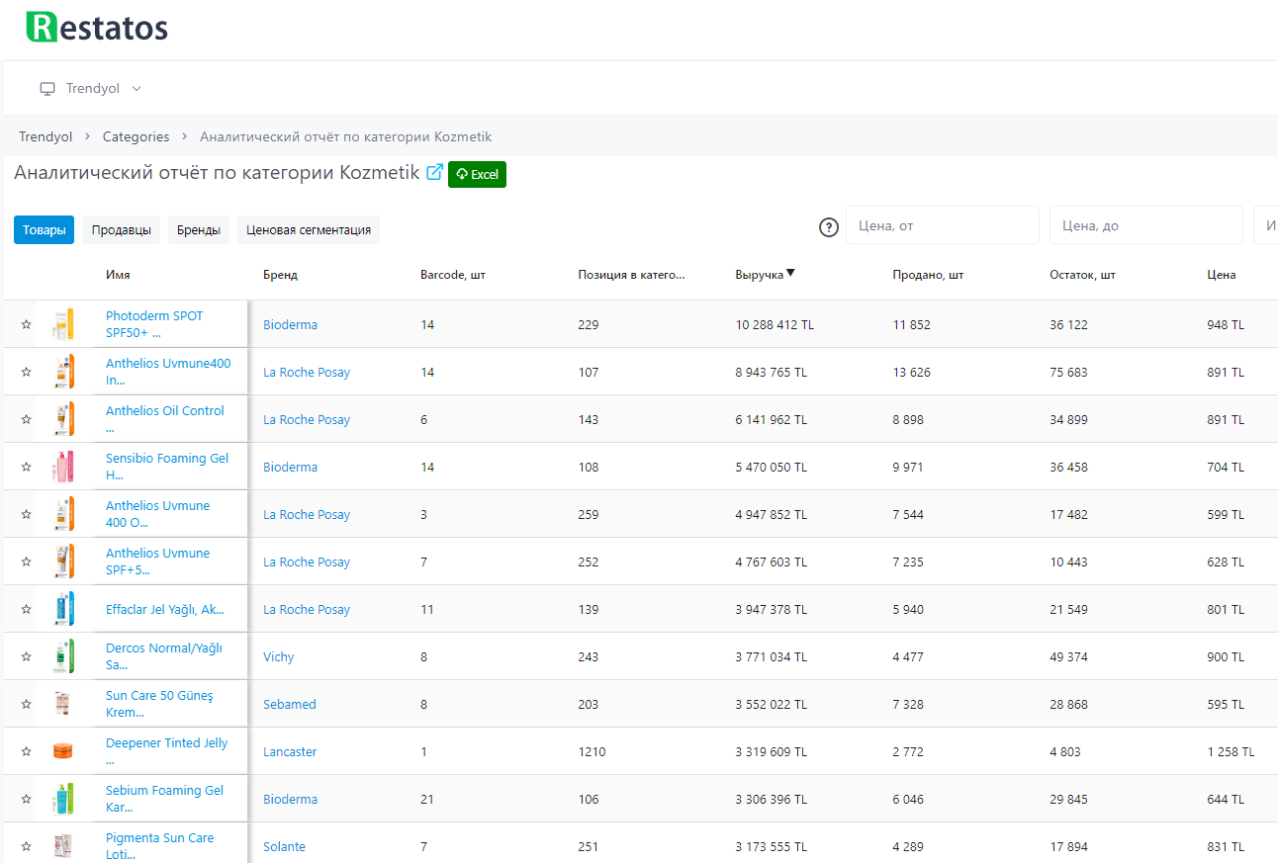Star the Sun Care 50 Güneş row
This screenshot has width=1278, height=863.
(26, 704)
